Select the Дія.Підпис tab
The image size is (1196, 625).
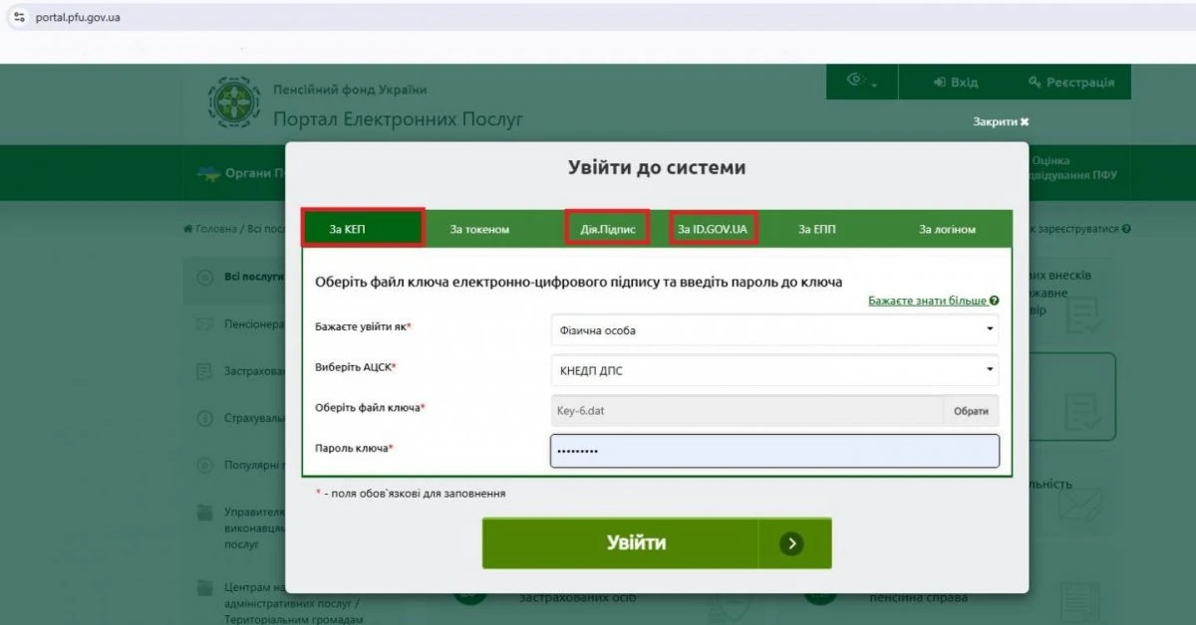(x=607, y=228)
